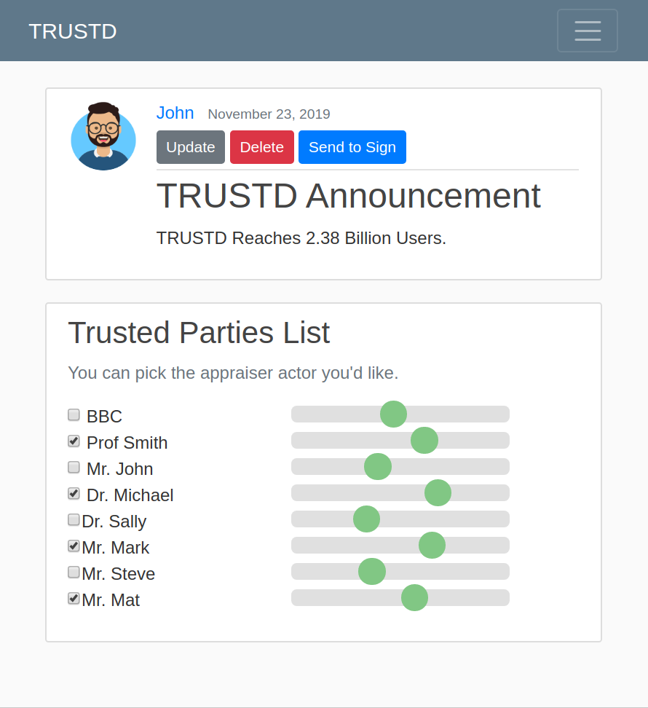Click Send to Sign button

(x=352, y=147)
